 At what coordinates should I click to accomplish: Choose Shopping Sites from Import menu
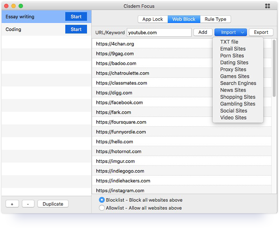pyautogui.click(x=238, y=97)
